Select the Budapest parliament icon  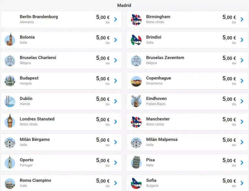[10, 81]
